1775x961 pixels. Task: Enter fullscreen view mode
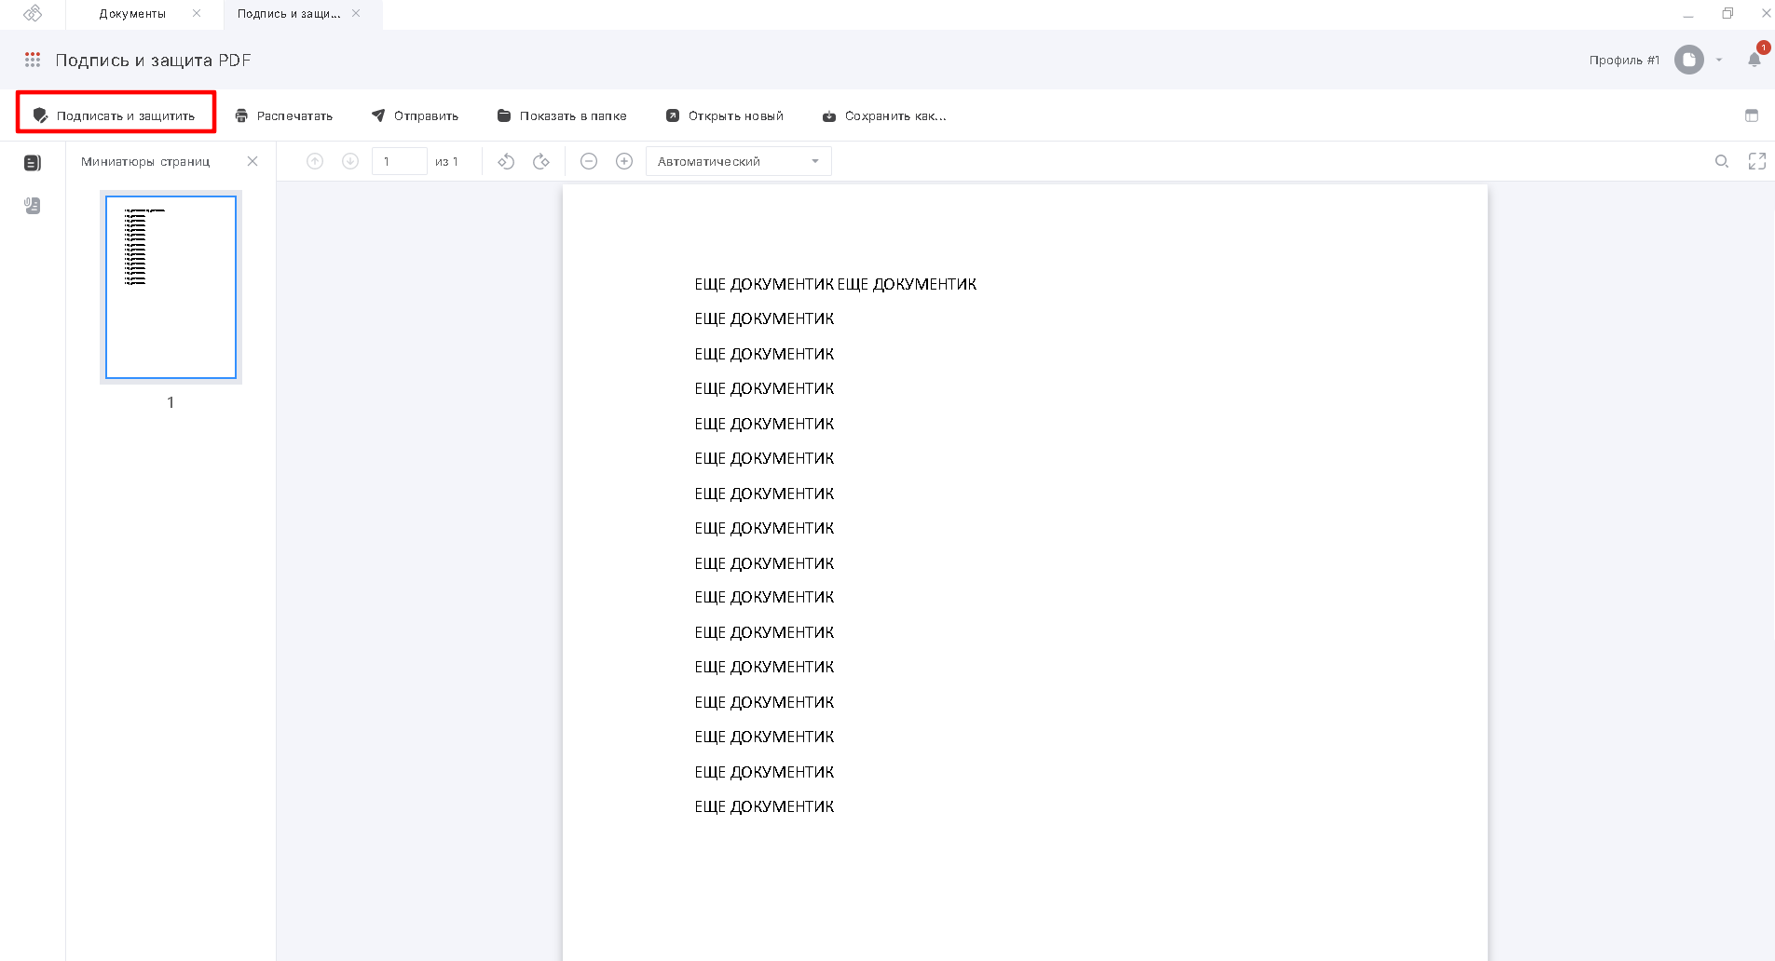(x=1757, y=161)
